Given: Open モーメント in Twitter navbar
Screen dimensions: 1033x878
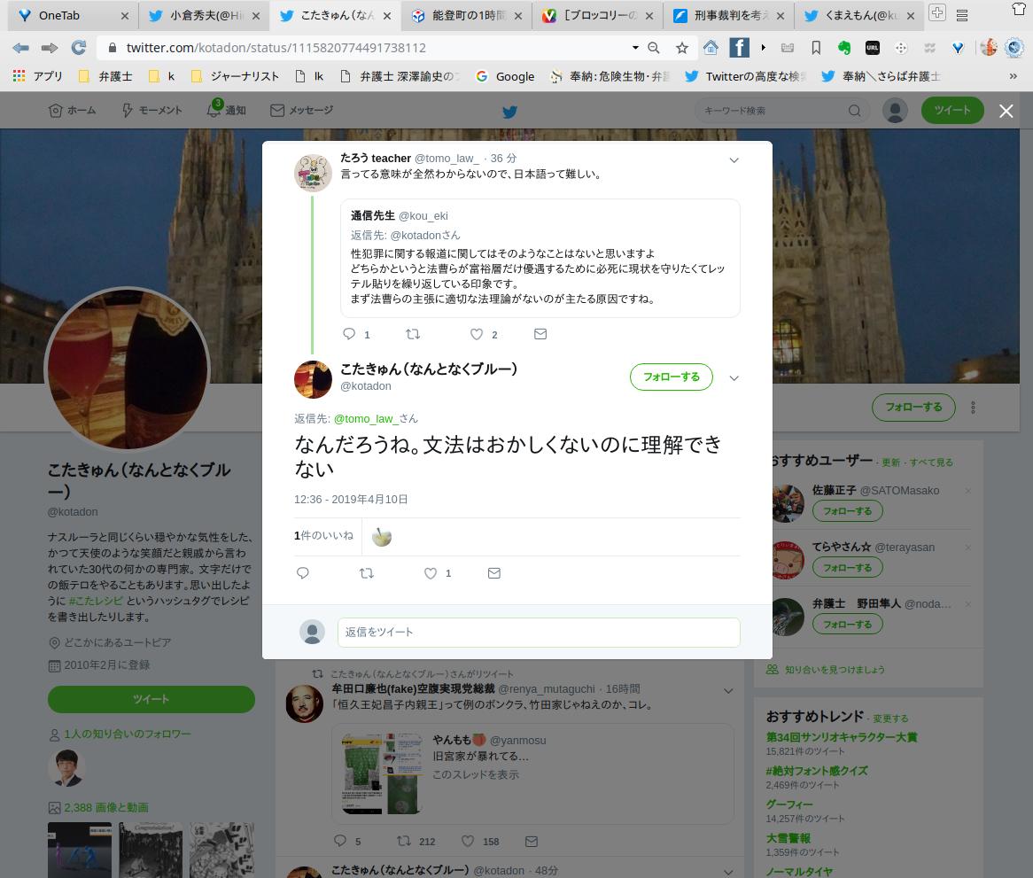Looking at the screenshot, I should tap(151, 111).
